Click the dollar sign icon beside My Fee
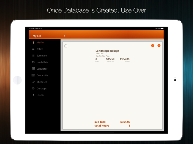 (x=33, y=43)
